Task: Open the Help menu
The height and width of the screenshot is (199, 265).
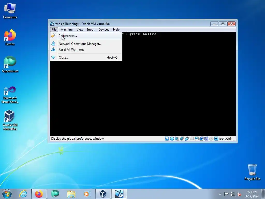Action: point(116,30)
